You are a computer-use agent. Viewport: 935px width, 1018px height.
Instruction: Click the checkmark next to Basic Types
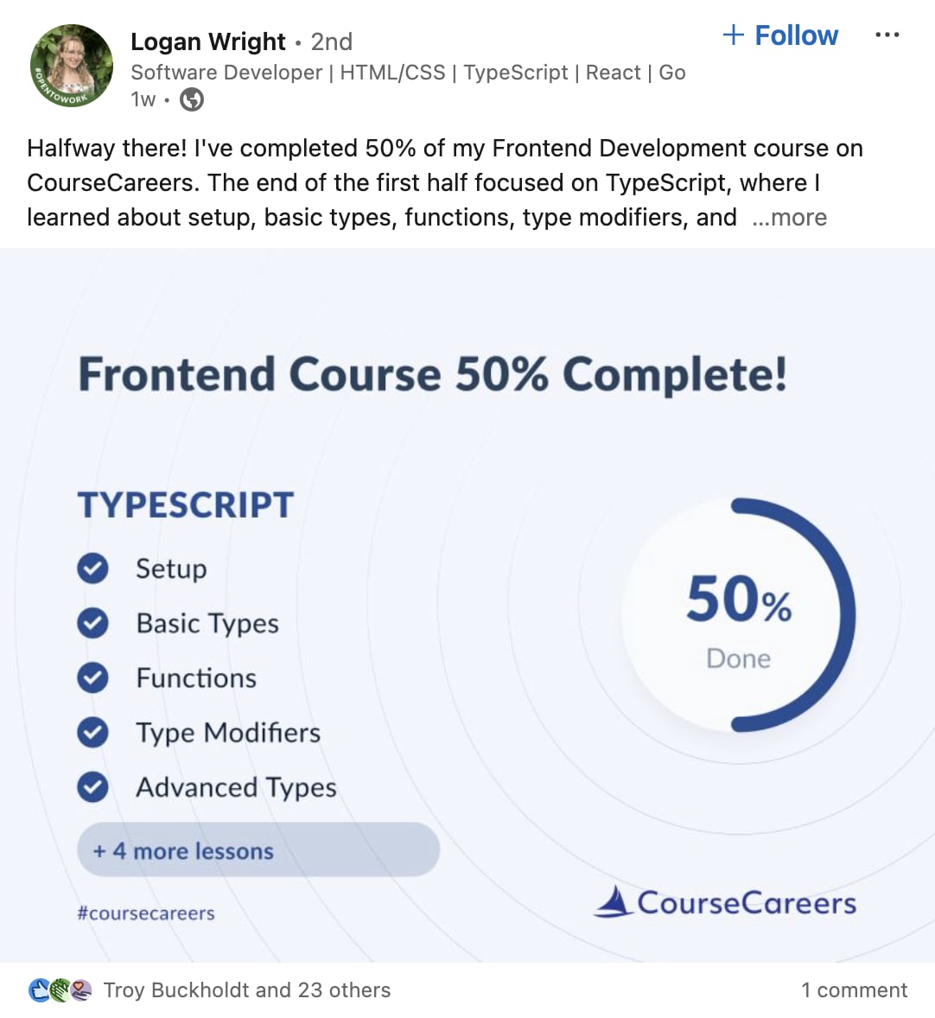pos(92,623)
